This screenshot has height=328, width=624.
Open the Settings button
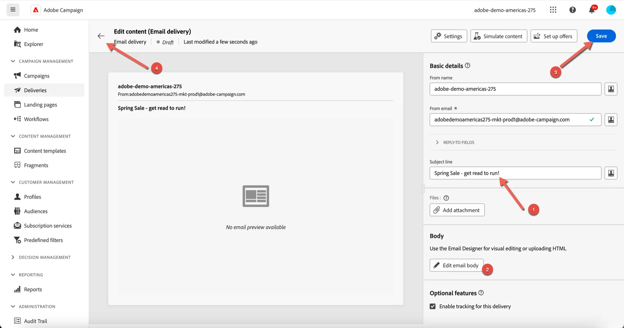tap(449, 36)
